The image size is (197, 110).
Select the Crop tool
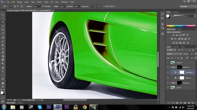(3, 30)
